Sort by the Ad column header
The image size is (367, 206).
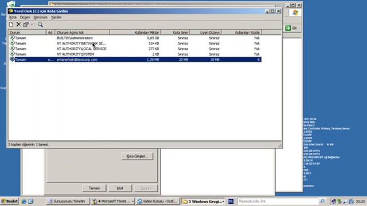[50, 33]
